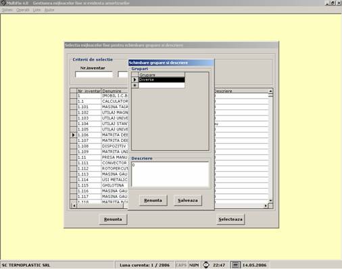Click row selector box beside 1.11
The height and width of the screenshot is (269, 342).
[x=74, y=157]
